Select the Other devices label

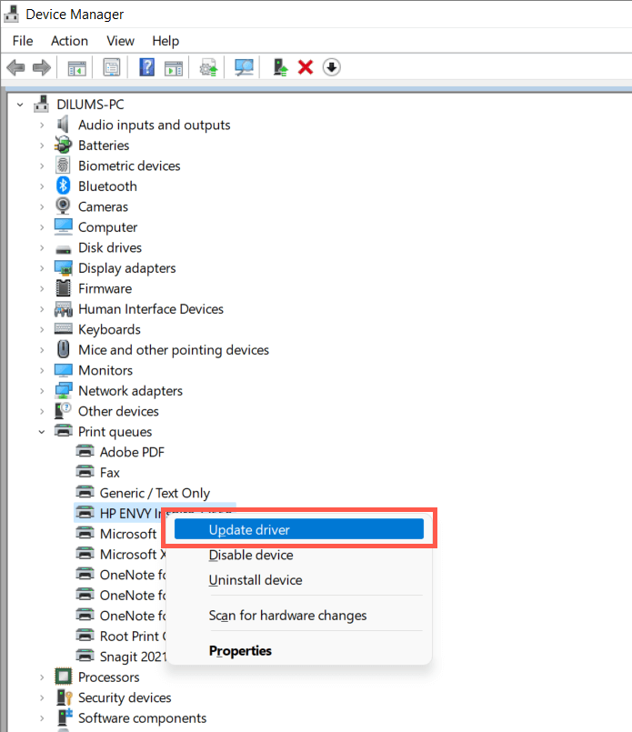click(x=118, y=411)
